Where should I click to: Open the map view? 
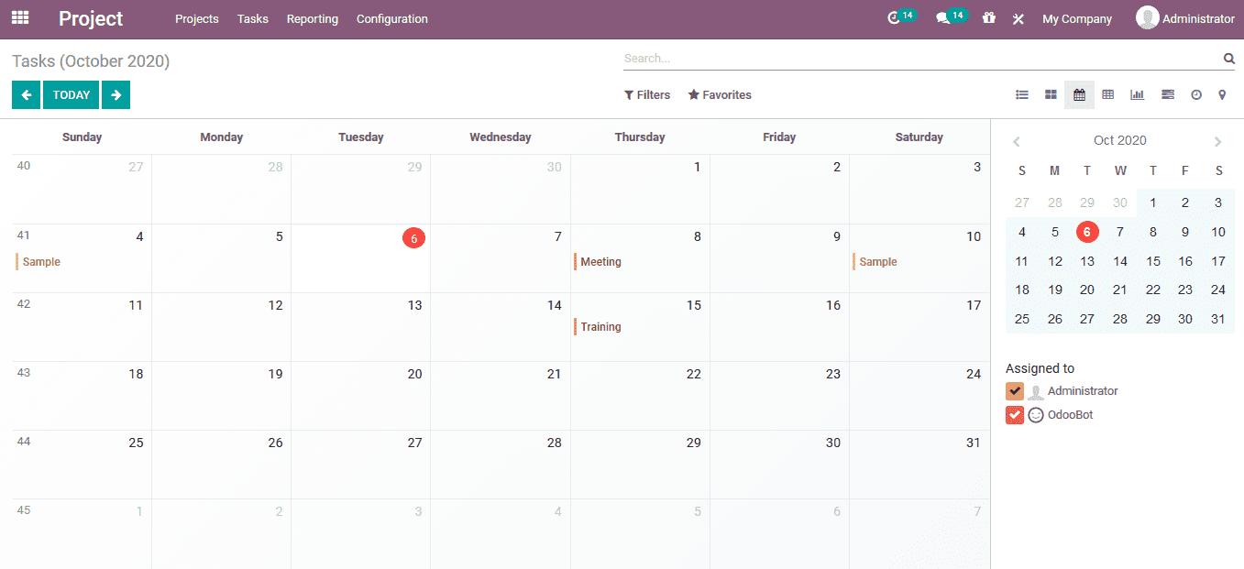(x=1222, y=94)
